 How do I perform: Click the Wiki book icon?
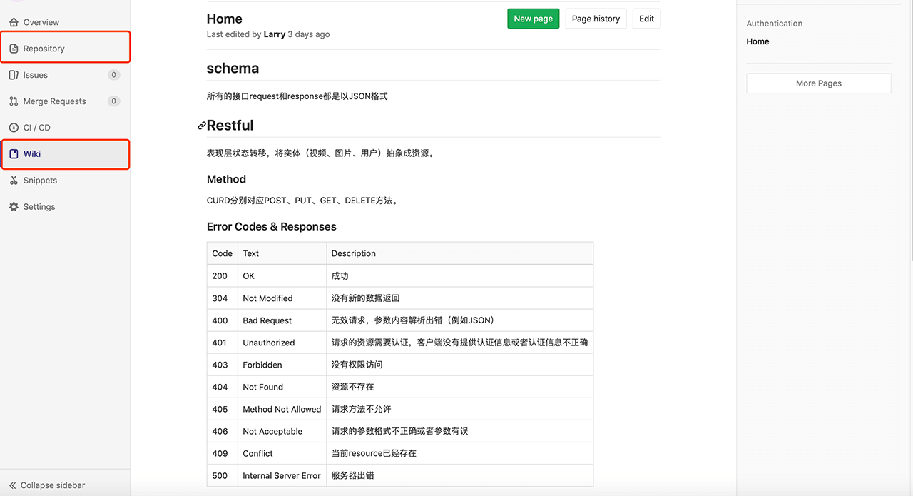pyautogui.click(x=14, y=154)
